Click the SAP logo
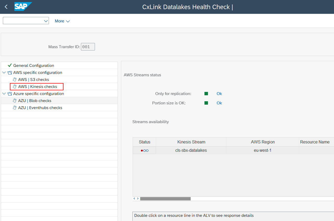This screenshot has width=334, height=221. pyautogui.click(x=23, y=7)
